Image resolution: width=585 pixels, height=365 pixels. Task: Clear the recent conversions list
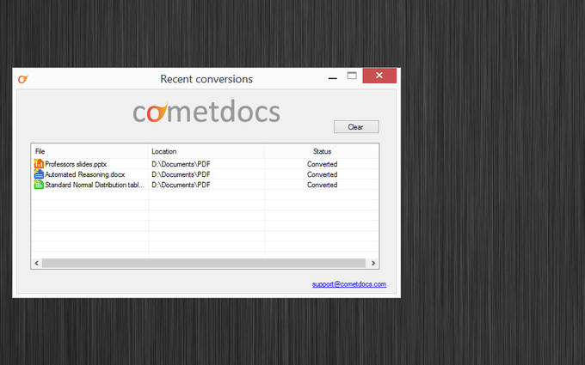[356, 127]
